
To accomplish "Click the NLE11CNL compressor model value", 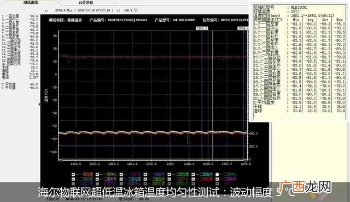I will click(x=299, y=7).
